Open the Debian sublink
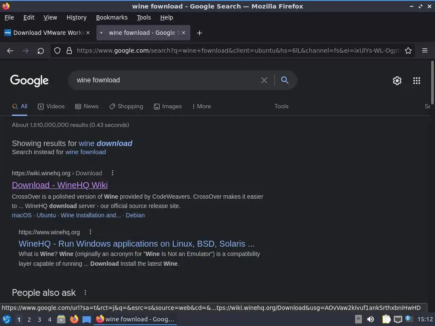 click(135, 215)
